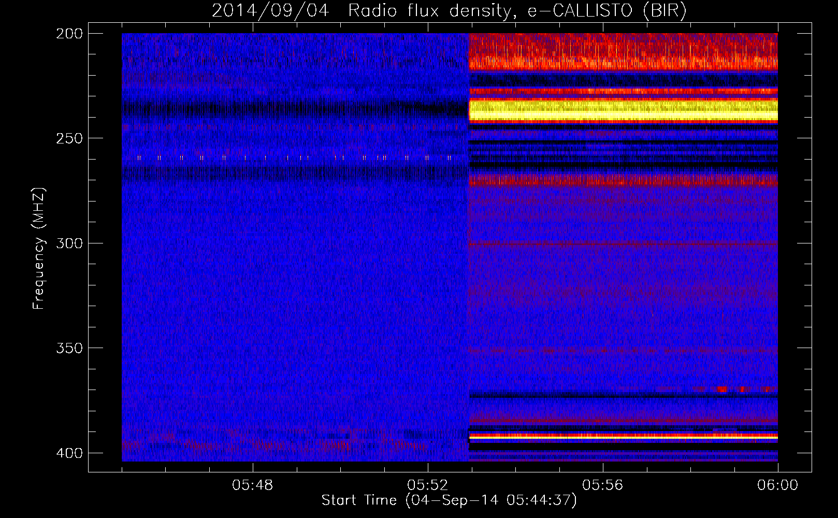Click the 'Start Time (04-Sep-14 05:44:37)' label

point(449,500)
